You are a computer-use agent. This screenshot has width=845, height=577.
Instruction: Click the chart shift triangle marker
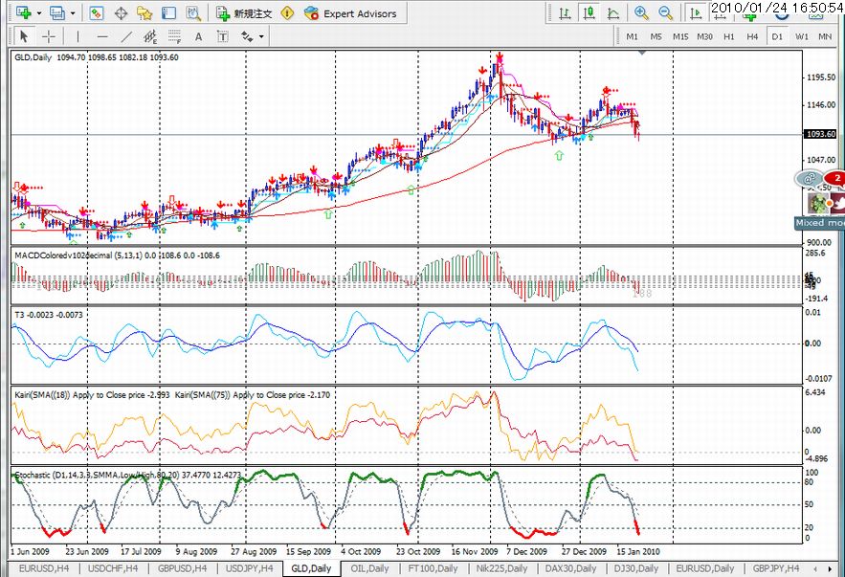(642, 53)
